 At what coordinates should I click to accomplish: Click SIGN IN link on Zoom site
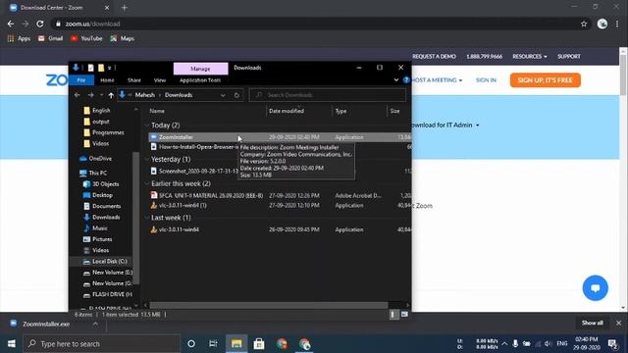coord(486,80)
